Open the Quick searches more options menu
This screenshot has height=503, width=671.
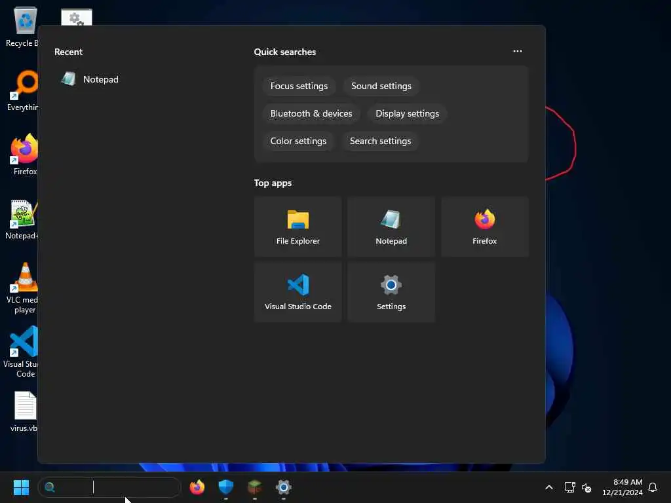(x=518, y=51)
